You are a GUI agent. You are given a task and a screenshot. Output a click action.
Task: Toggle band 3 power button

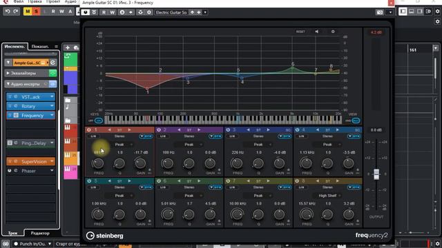228,130
